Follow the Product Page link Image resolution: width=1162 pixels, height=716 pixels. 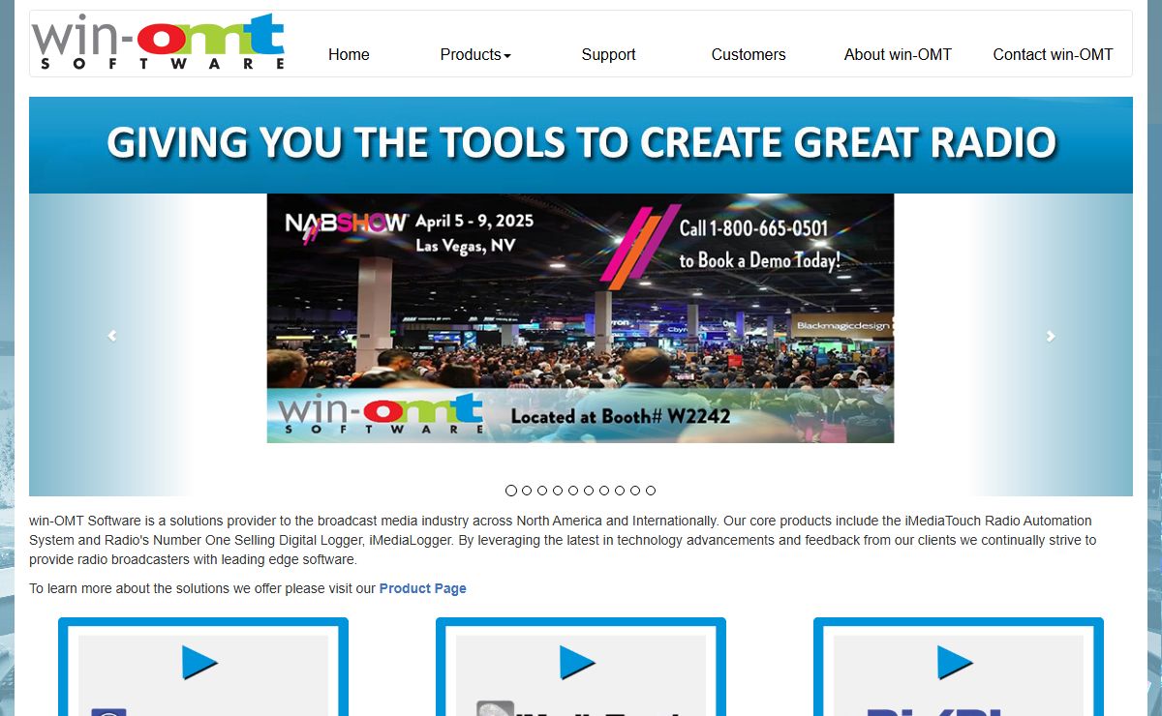point(423,588)
